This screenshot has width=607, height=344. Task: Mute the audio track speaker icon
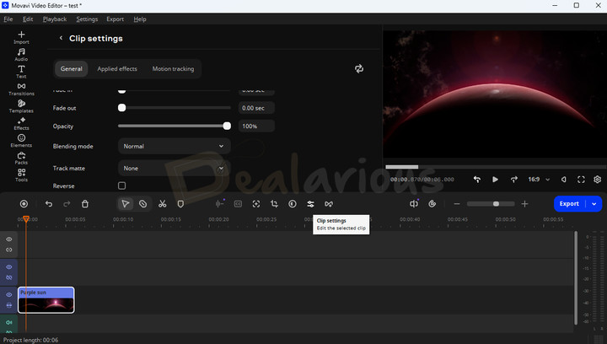(9, 322)
